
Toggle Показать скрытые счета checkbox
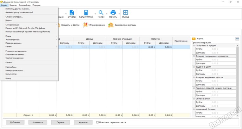[x=97, y=122]
